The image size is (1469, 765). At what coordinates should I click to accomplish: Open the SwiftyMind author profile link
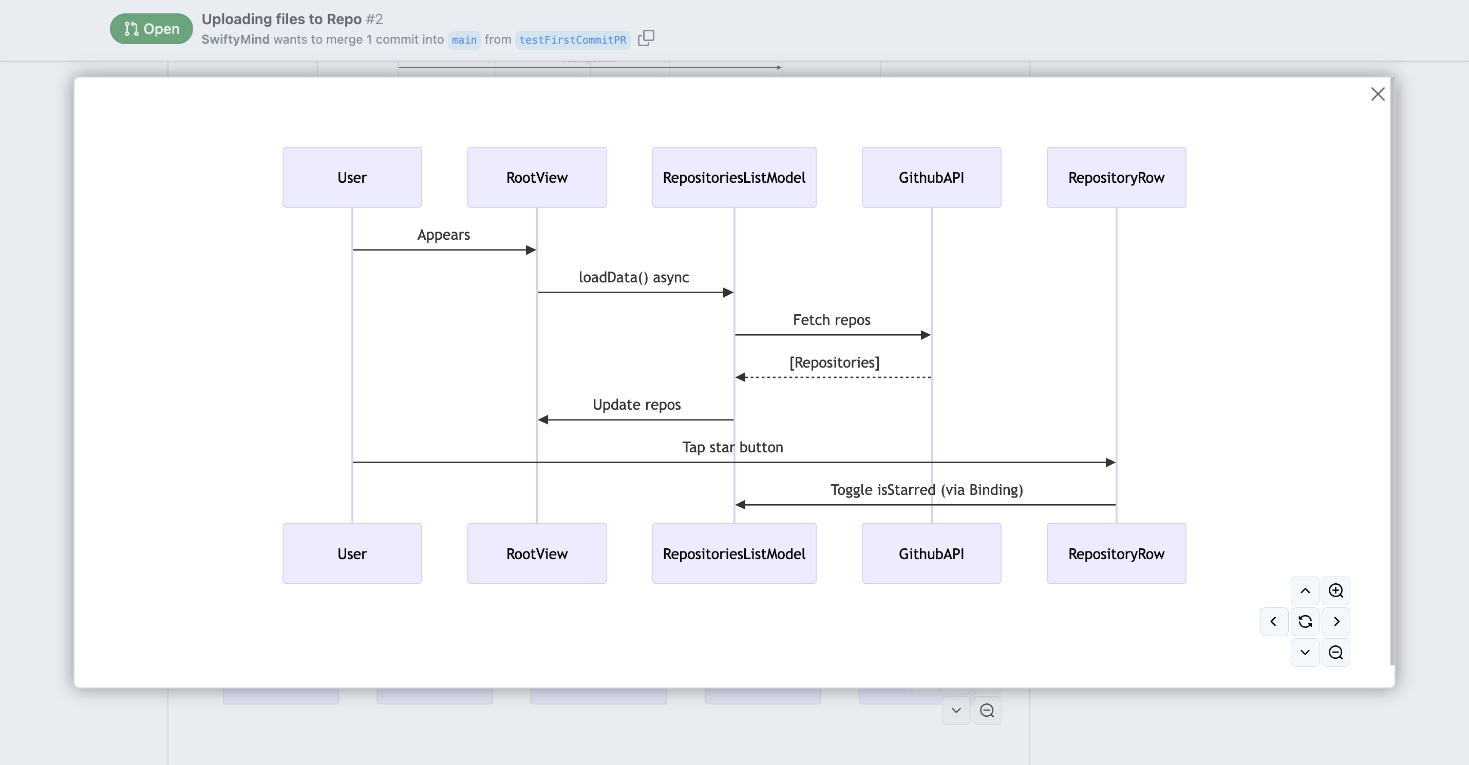(235, 40)
